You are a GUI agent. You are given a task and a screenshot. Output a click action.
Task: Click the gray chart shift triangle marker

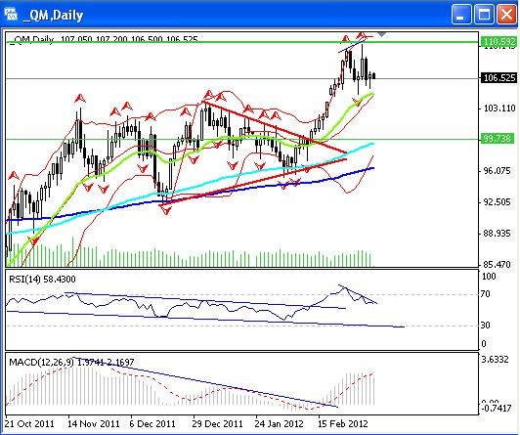382,34
